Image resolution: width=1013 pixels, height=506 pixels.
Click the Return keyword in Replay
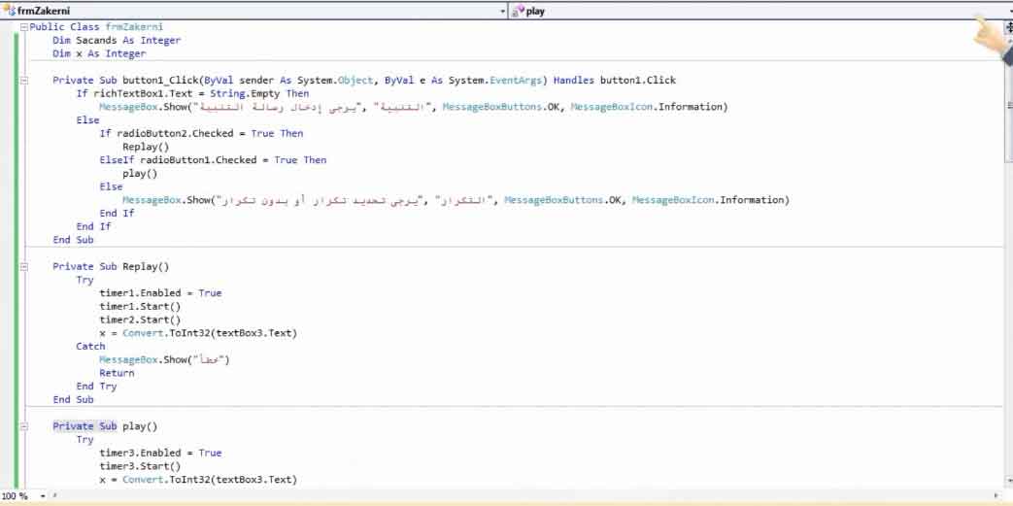pyautogui.click(x=117, y=373)
